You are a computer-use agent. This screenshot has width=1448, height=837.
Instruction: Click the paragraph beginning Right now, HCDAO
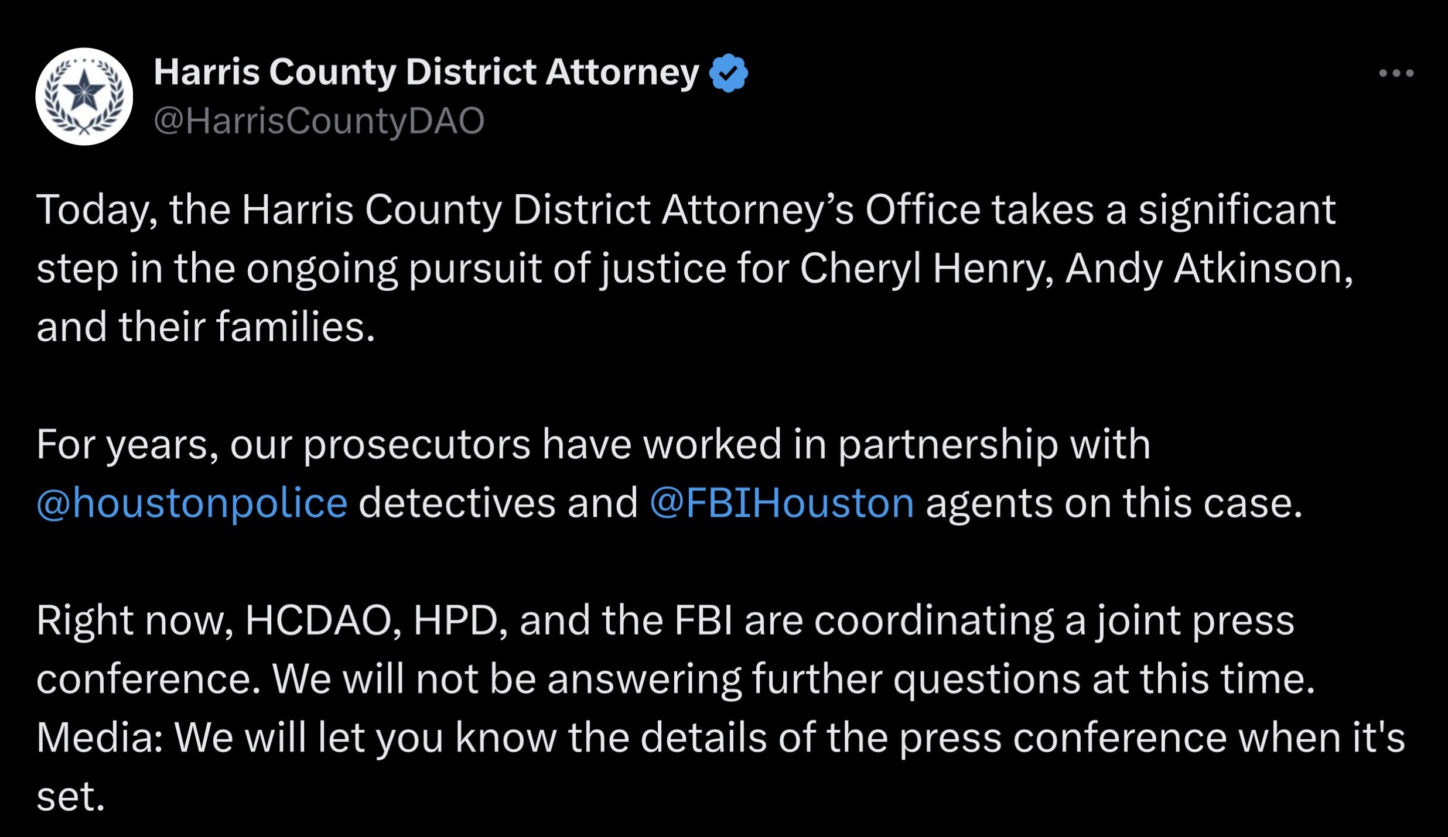point(721,708)
